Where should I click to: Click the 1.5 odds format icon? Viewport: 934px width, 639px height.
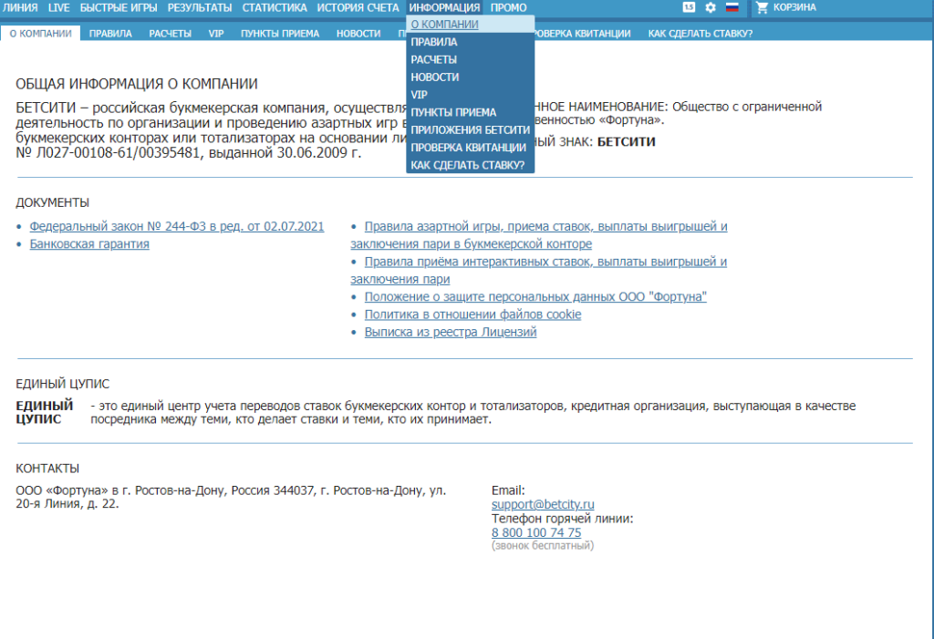pos(689,7)
